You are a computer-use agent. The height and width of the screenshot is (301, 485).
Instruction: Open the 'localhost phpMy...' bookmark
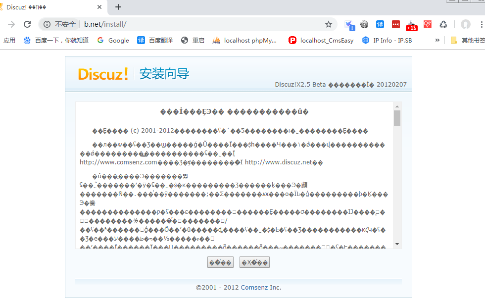pos(244,40)
